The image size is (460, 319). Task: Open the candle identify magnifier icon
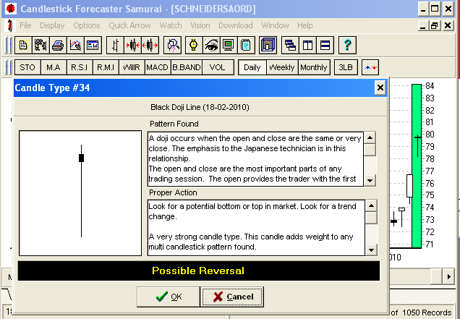[172, 45]
